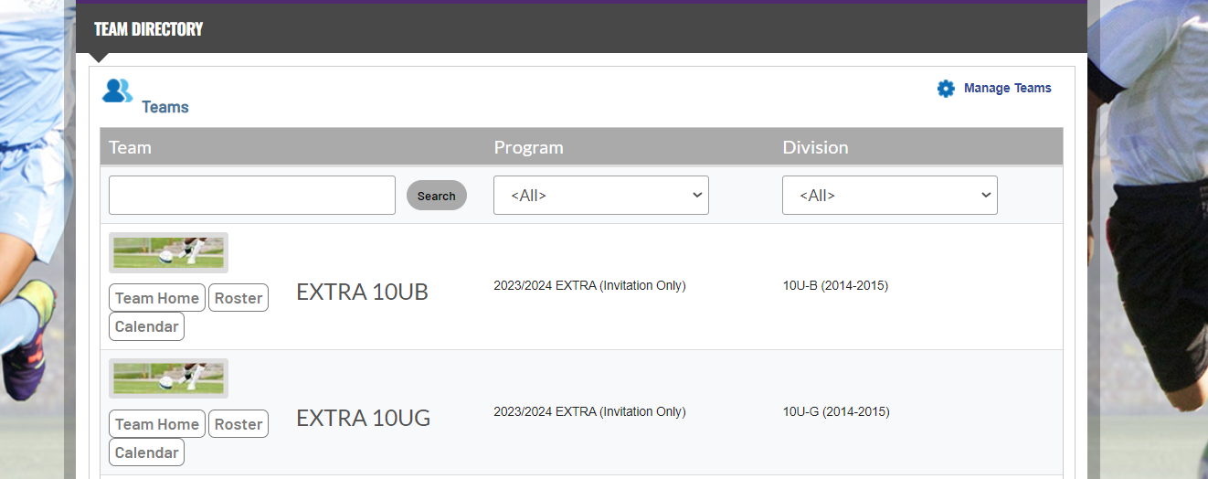Open Team Home for EXTRA 10UB

click(157, 298)
